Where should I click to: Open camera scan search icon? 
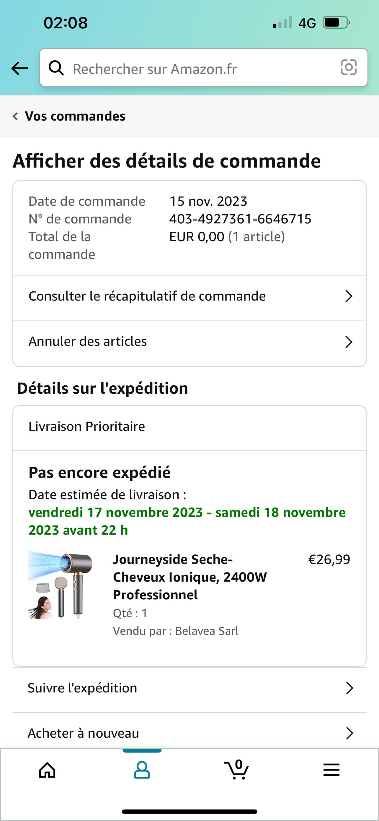tap(349, 67)
